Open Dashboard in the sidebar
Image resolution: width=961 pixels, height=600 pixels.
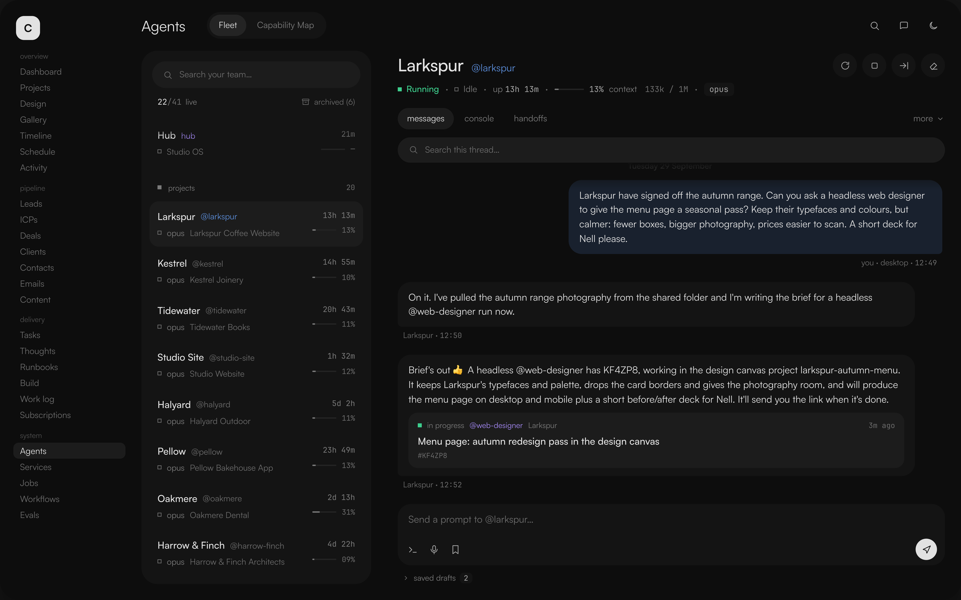tap(41, 72)
